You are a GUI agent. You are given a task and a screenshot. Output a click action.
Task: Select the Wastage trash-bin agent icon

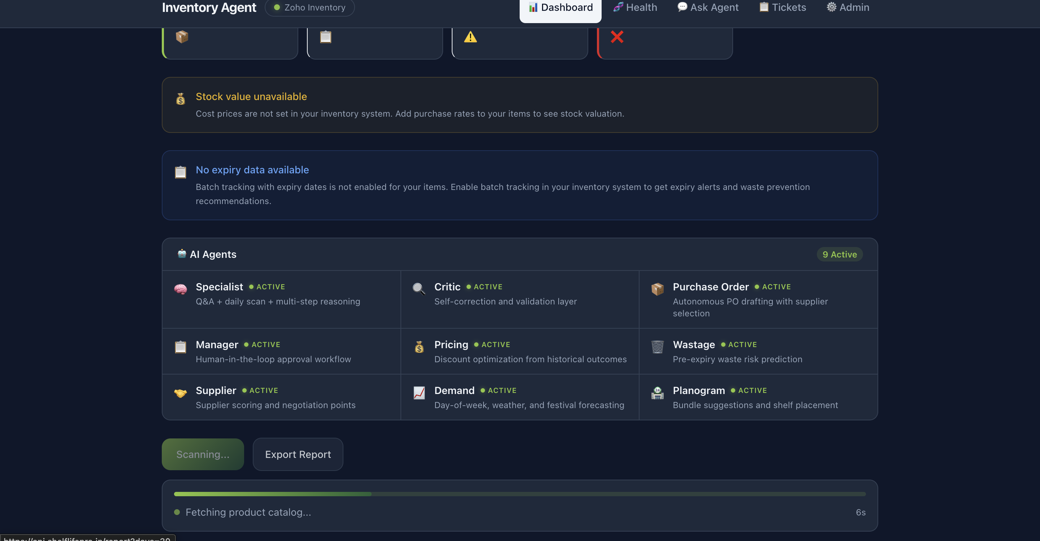click(657, 347)
